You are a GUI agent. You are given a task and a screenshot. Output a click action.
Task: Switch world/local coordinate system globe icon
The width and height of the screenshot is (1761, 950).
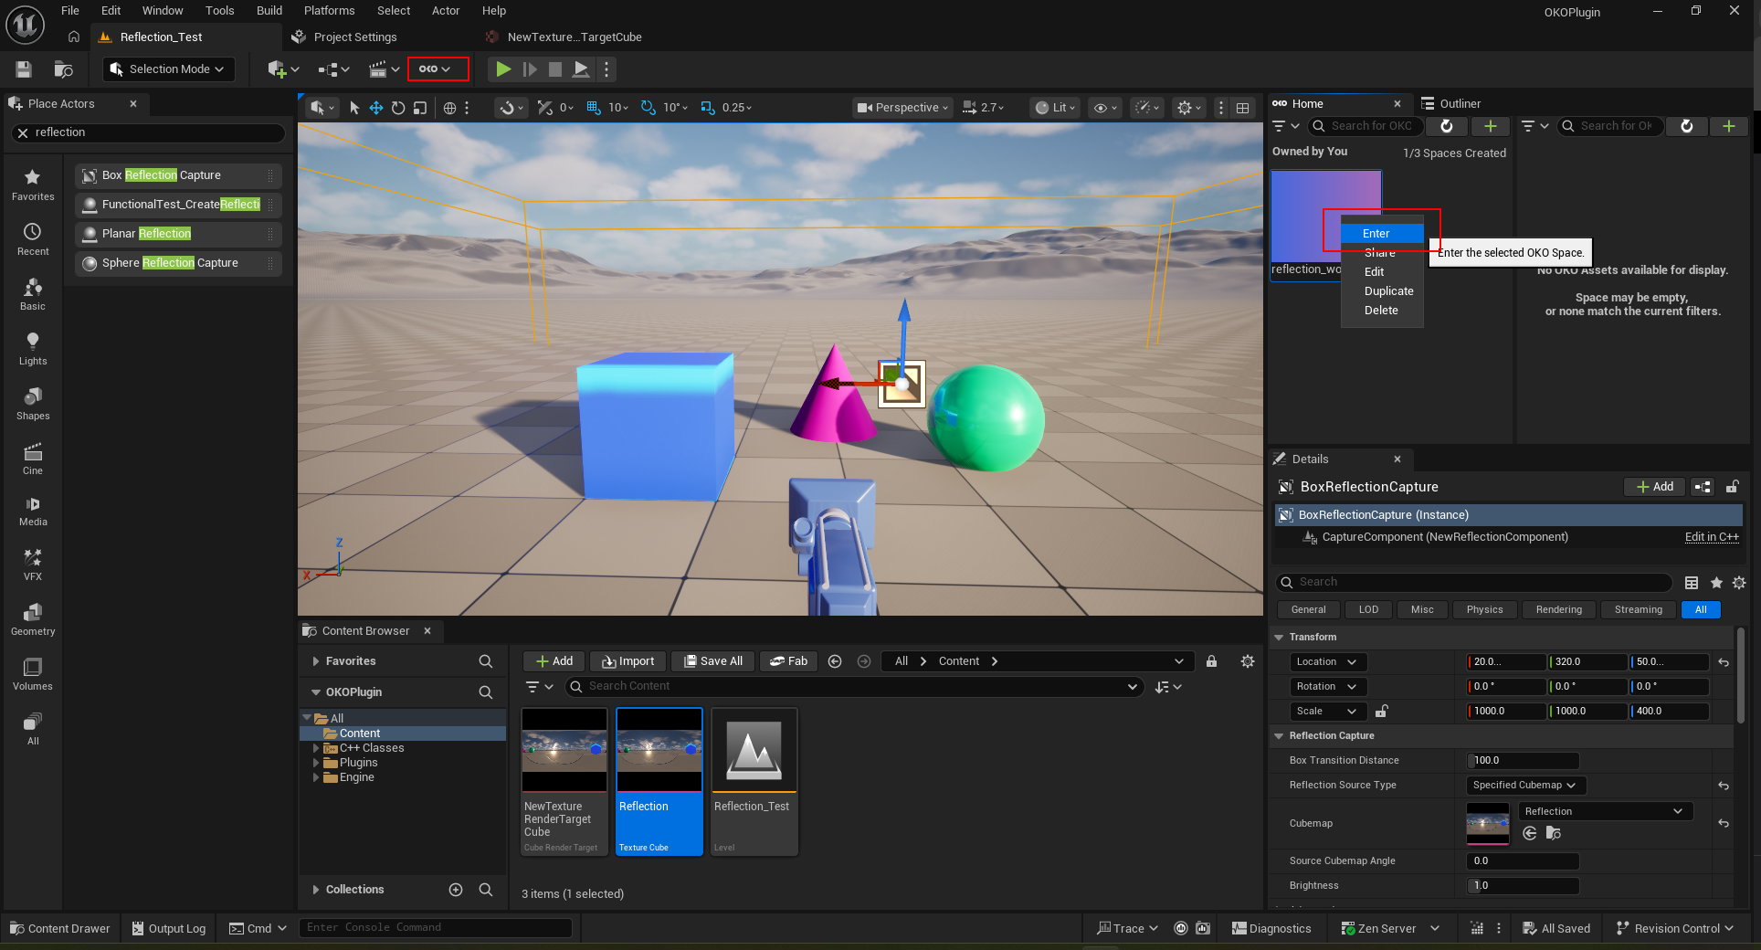pos(449,108)
